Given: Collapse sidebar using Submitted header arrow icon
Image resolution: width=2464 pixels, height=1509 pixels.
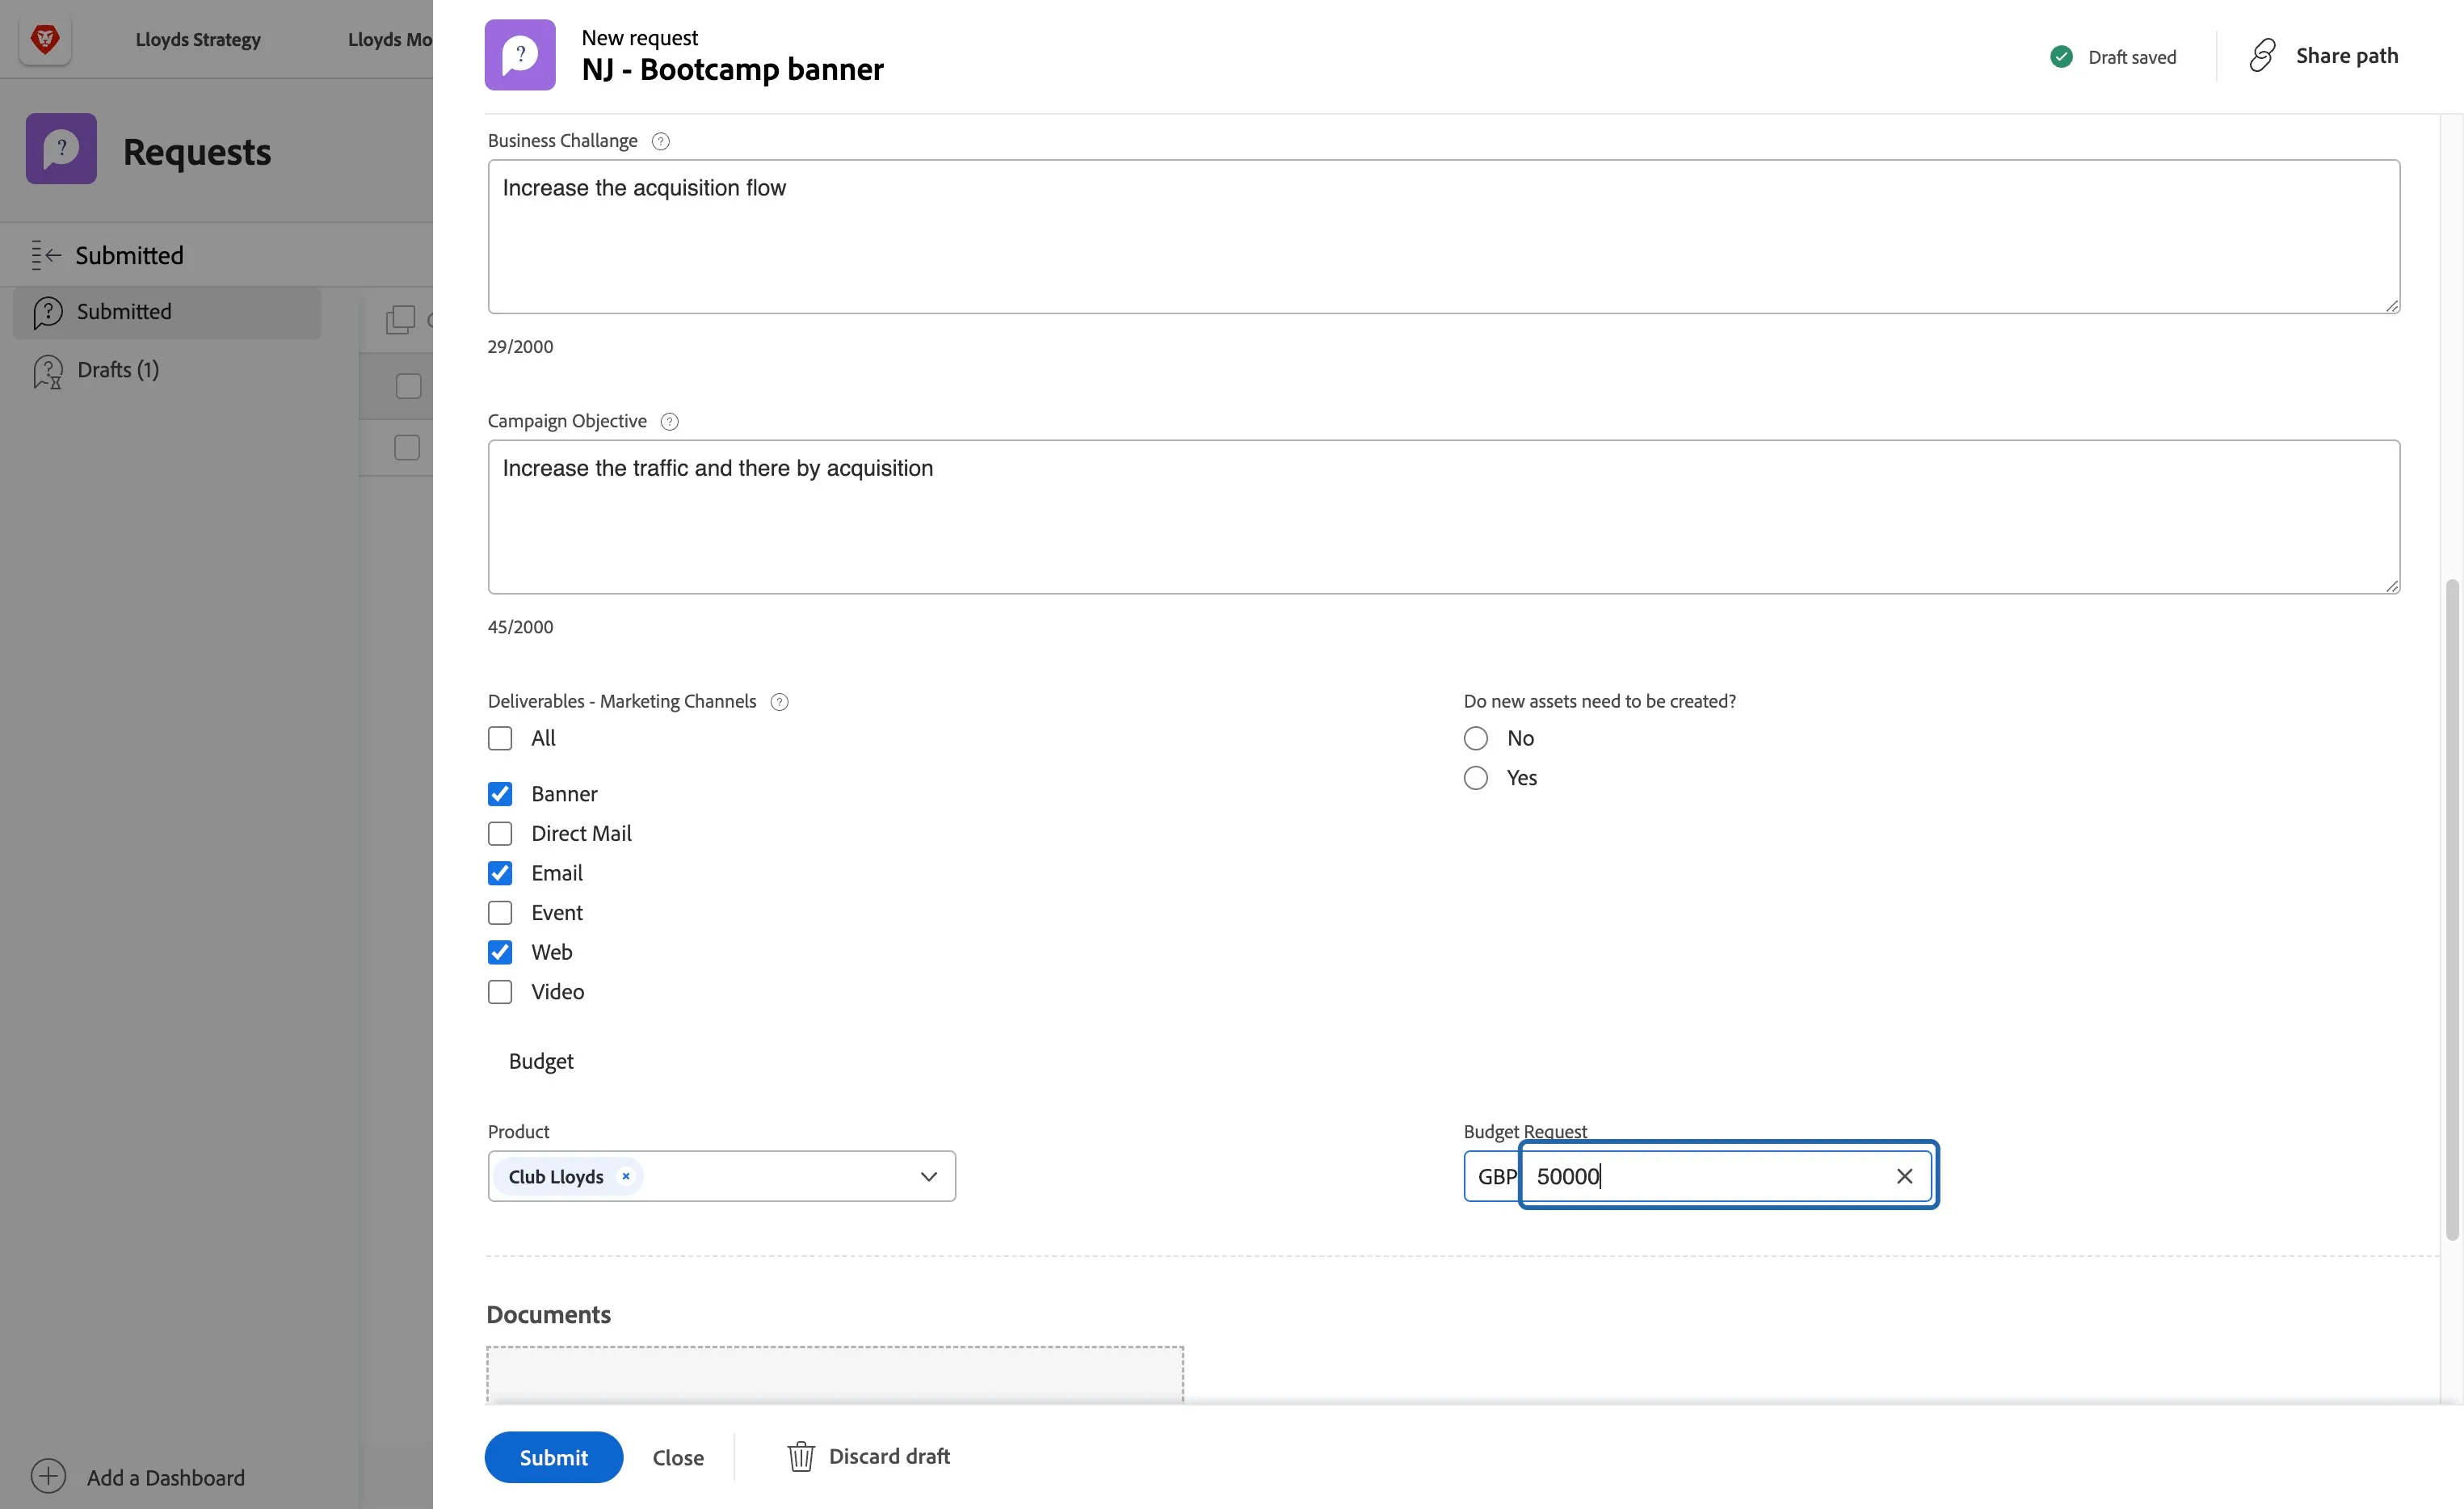Looking at the screenshot, I should (46, 255).
